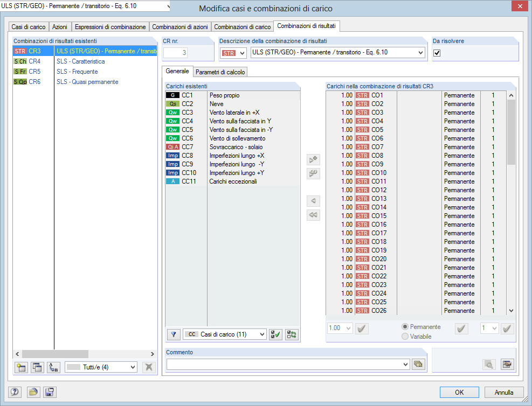532x406 pixels.
Task: Open help with the question mark icon
Action: pos(15,393)
